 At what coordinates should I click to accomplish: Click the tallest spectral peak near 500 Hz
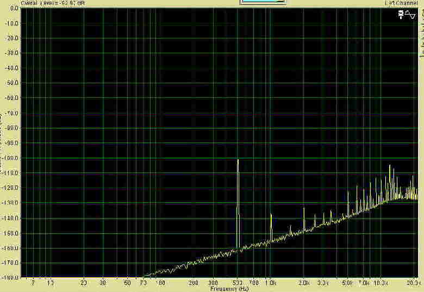pyautogui.click(x=238, y=204)
